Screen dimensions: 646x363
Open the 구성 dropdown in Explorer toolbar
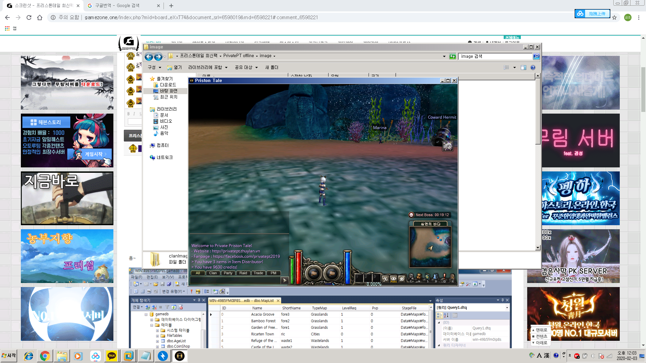(154, 68)
